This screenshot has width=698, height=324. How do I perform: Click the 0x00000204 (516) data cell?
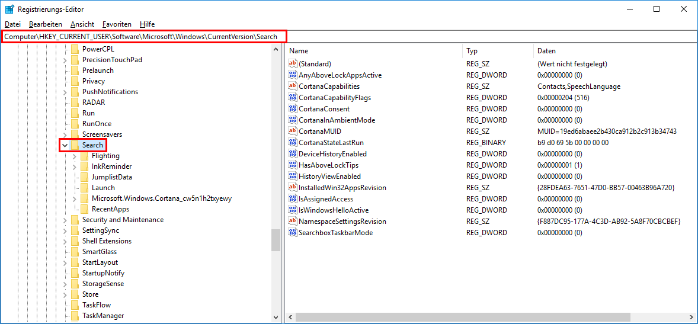563,98
